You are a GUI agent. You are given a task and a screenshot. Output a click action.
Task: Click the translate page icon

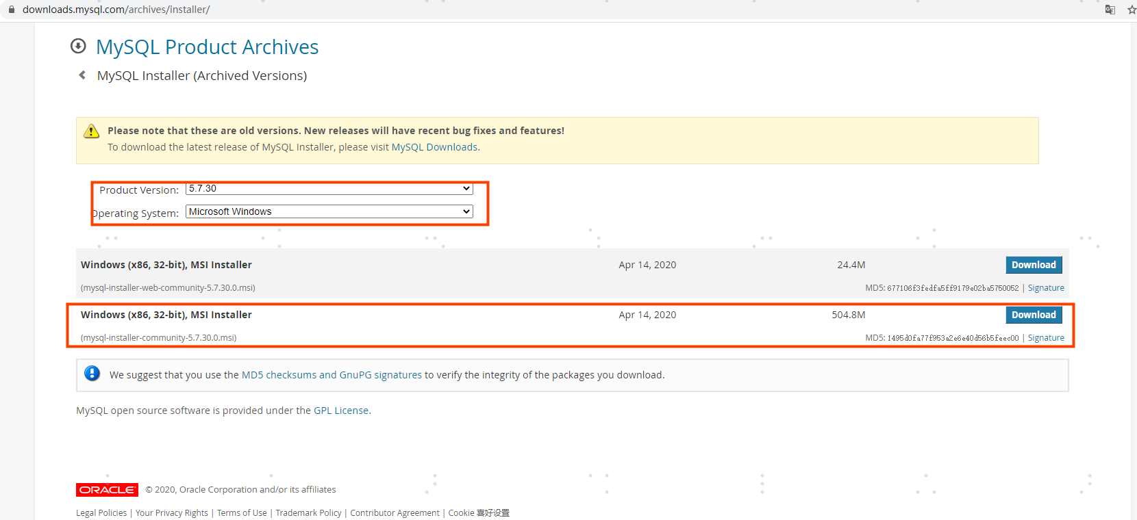coord(1110,10)
